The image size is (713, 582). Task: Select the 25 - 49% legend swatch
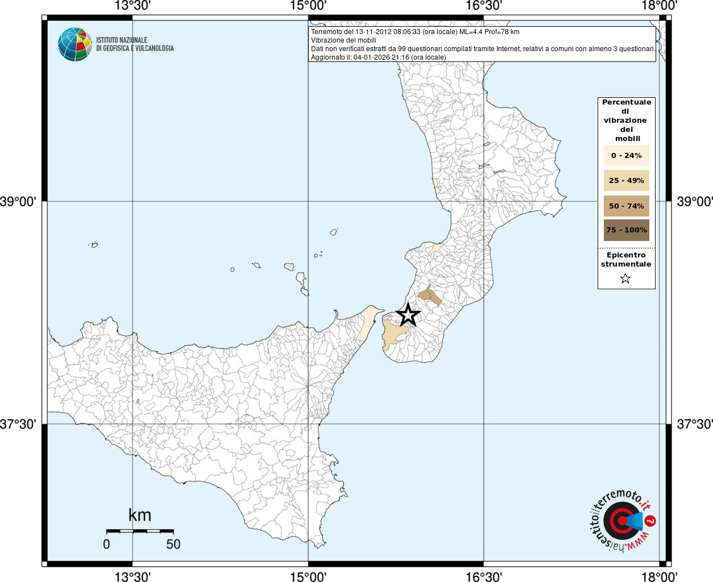point(627,180)
